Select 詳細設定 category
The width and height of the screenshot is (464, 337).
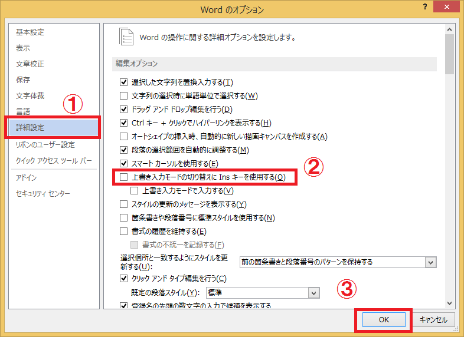54,127
